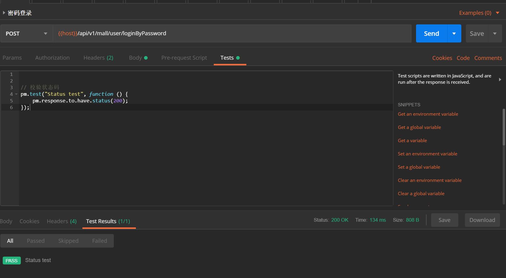Insert 'Set an environment variable' snippet
This screenshot has width=506, height=278.
(x=428, y=154)
